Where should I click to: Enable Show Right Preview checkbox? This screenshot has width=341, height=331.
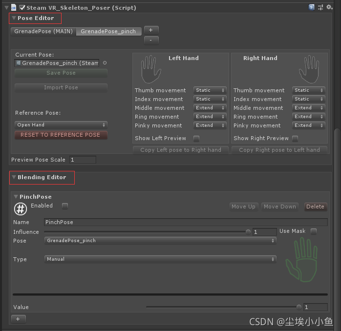295,139
